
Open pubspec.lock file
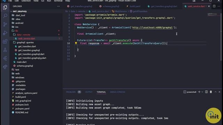(x=22, y=105)
